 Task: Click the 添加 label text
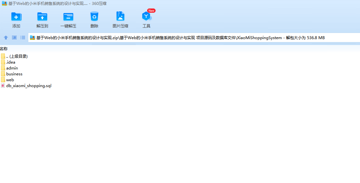pyautogui.click(x=16, y=26)
